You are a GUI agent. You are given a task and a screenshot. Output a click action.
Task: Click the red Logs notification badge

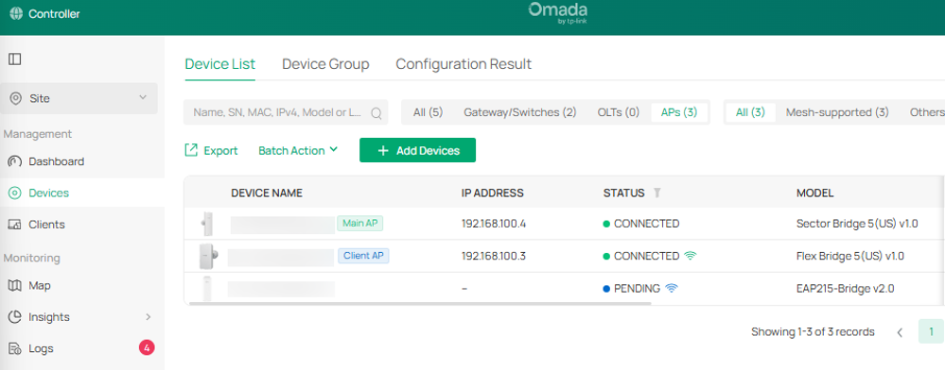tap(147, 347)
